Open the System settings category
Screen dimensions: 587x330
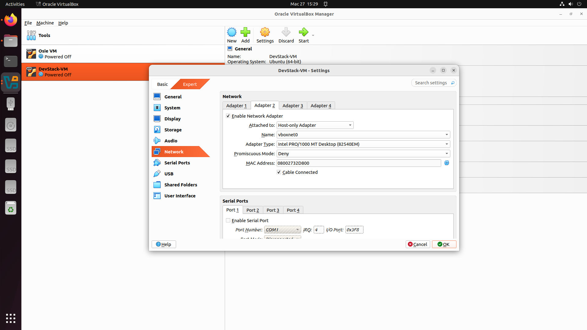181,108
